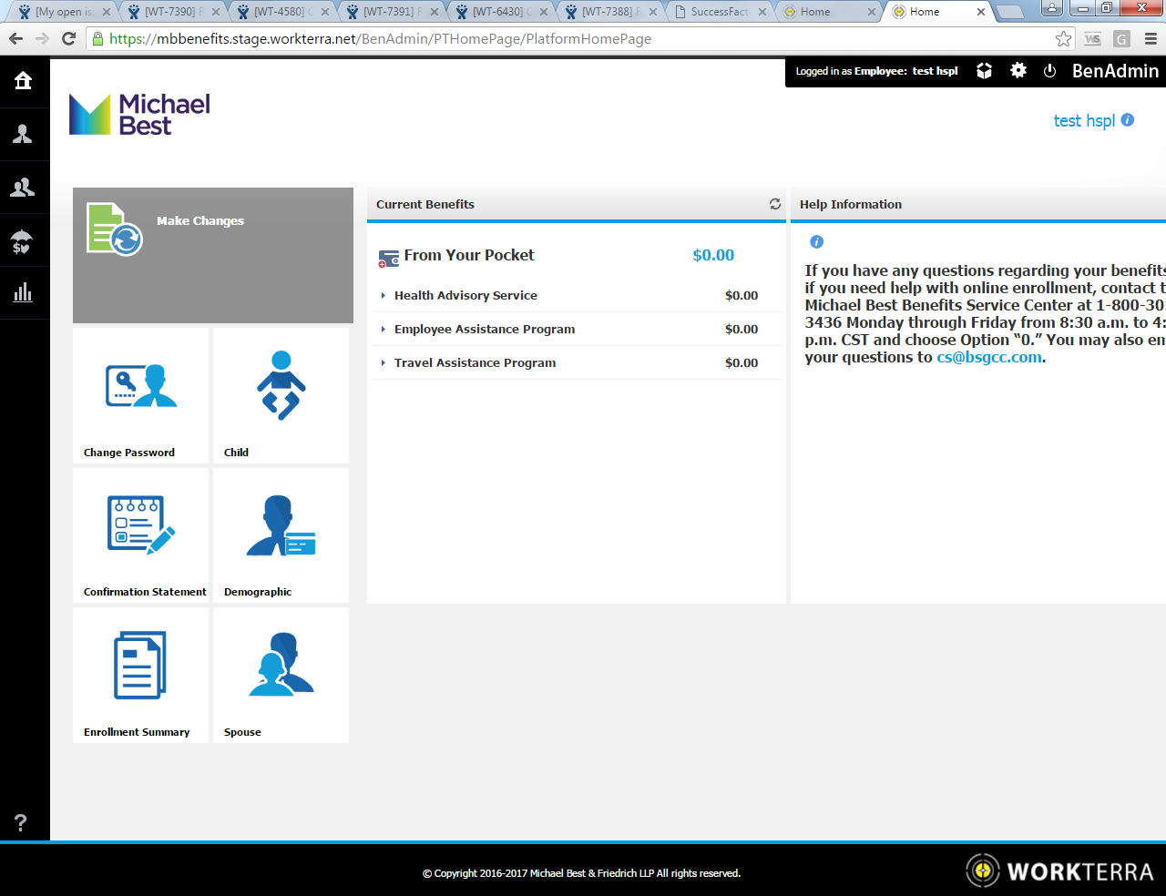Open the single person icon in sidebar
The width and height of the screenshot is (1166, 896).
click(x=23, y=134)
